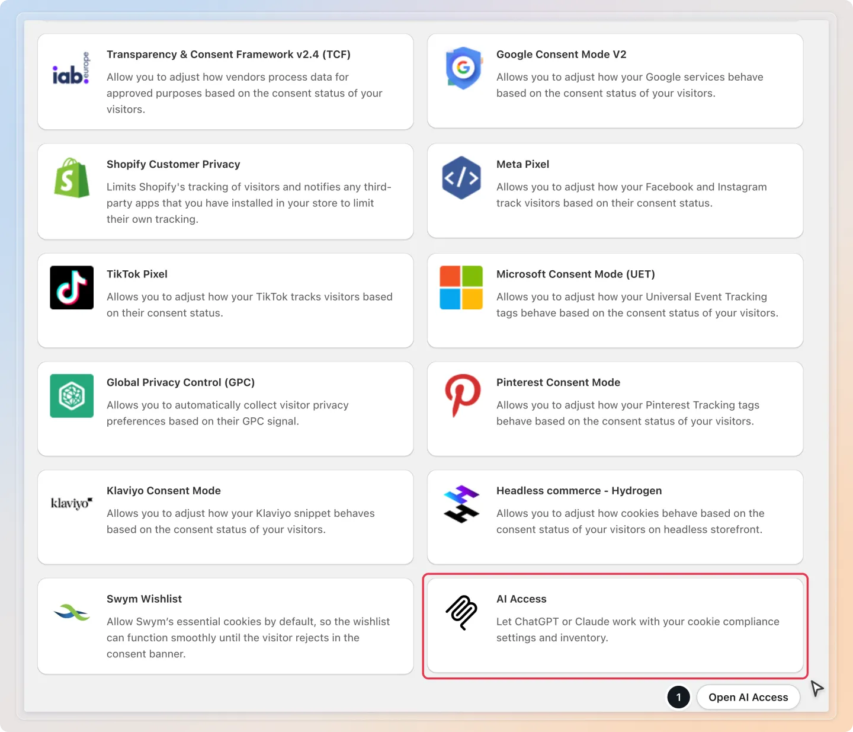Select the Pinterest Consent Mode title
The width and height of the screenshot is (853, 732).
coord(559,382)
